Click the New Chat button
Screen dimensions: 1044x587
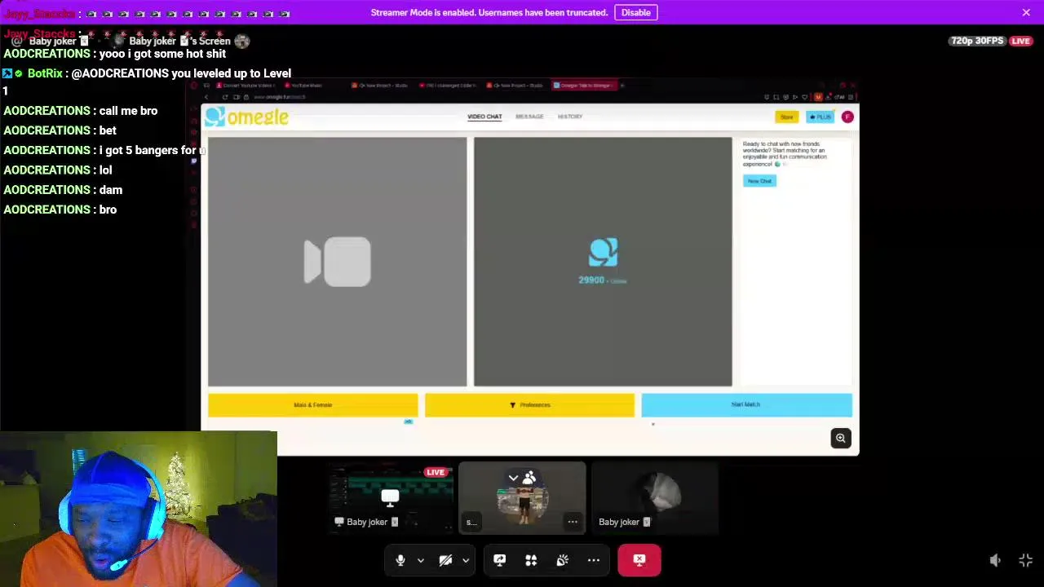tap(759, 181)
